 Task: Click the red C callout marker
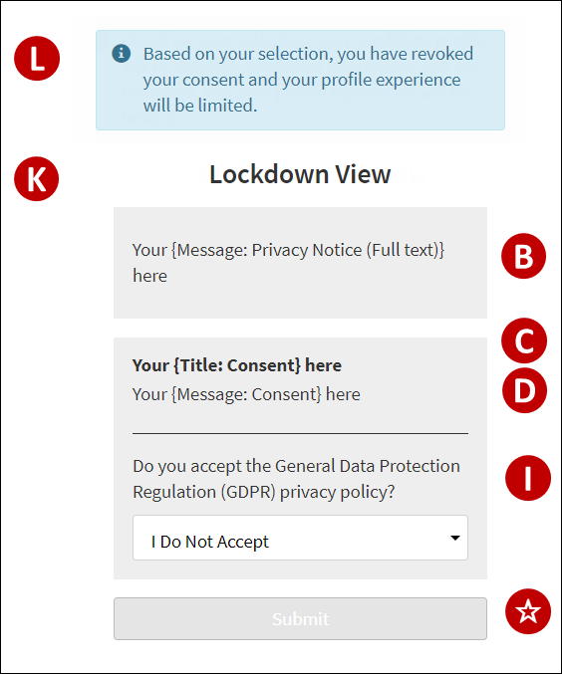click(524, 340)
